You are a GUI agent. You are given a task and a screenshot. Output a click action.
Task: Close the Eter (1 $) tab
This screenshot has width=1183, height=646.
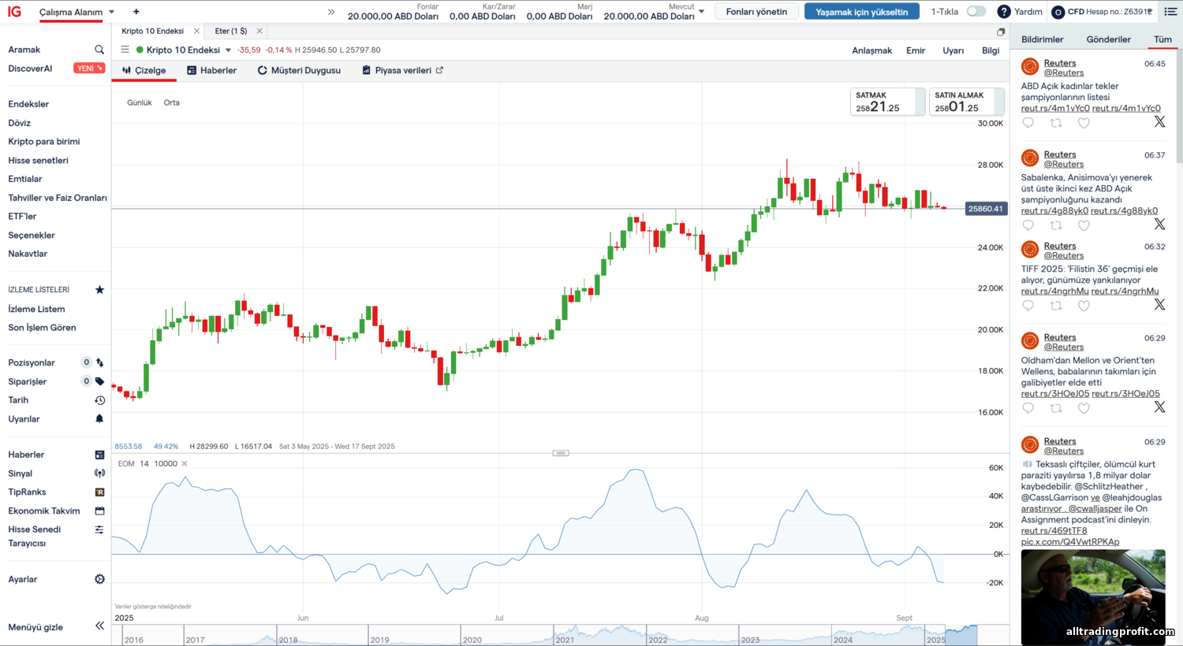259,32
